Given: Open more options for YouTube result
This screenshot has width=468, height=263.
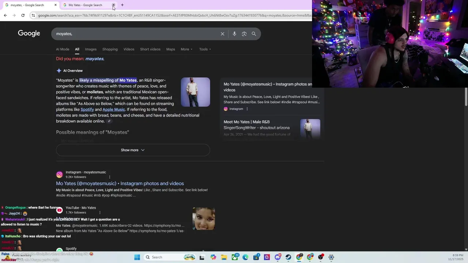Looking at the screenshot, I should [x=100, y=213].
